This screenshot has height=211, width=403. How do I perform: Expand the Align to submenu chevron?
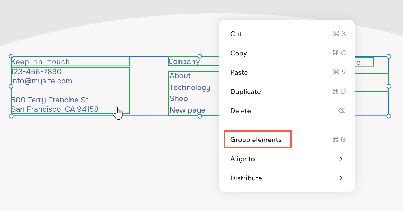pos(341,159)
